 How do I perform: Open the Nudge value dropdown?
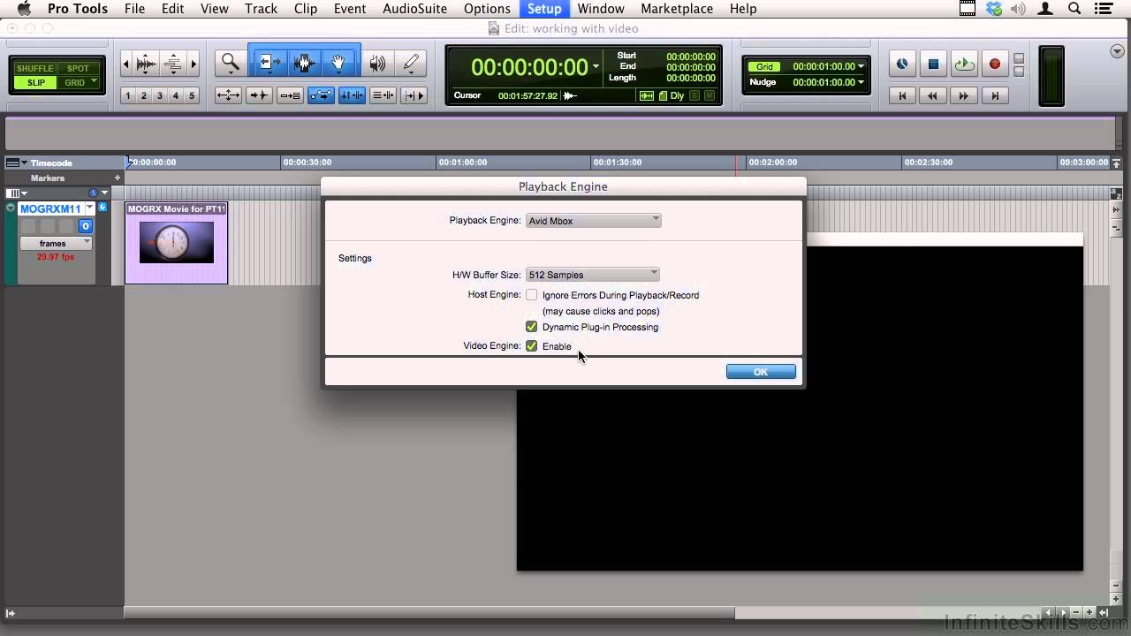(861, 82)
